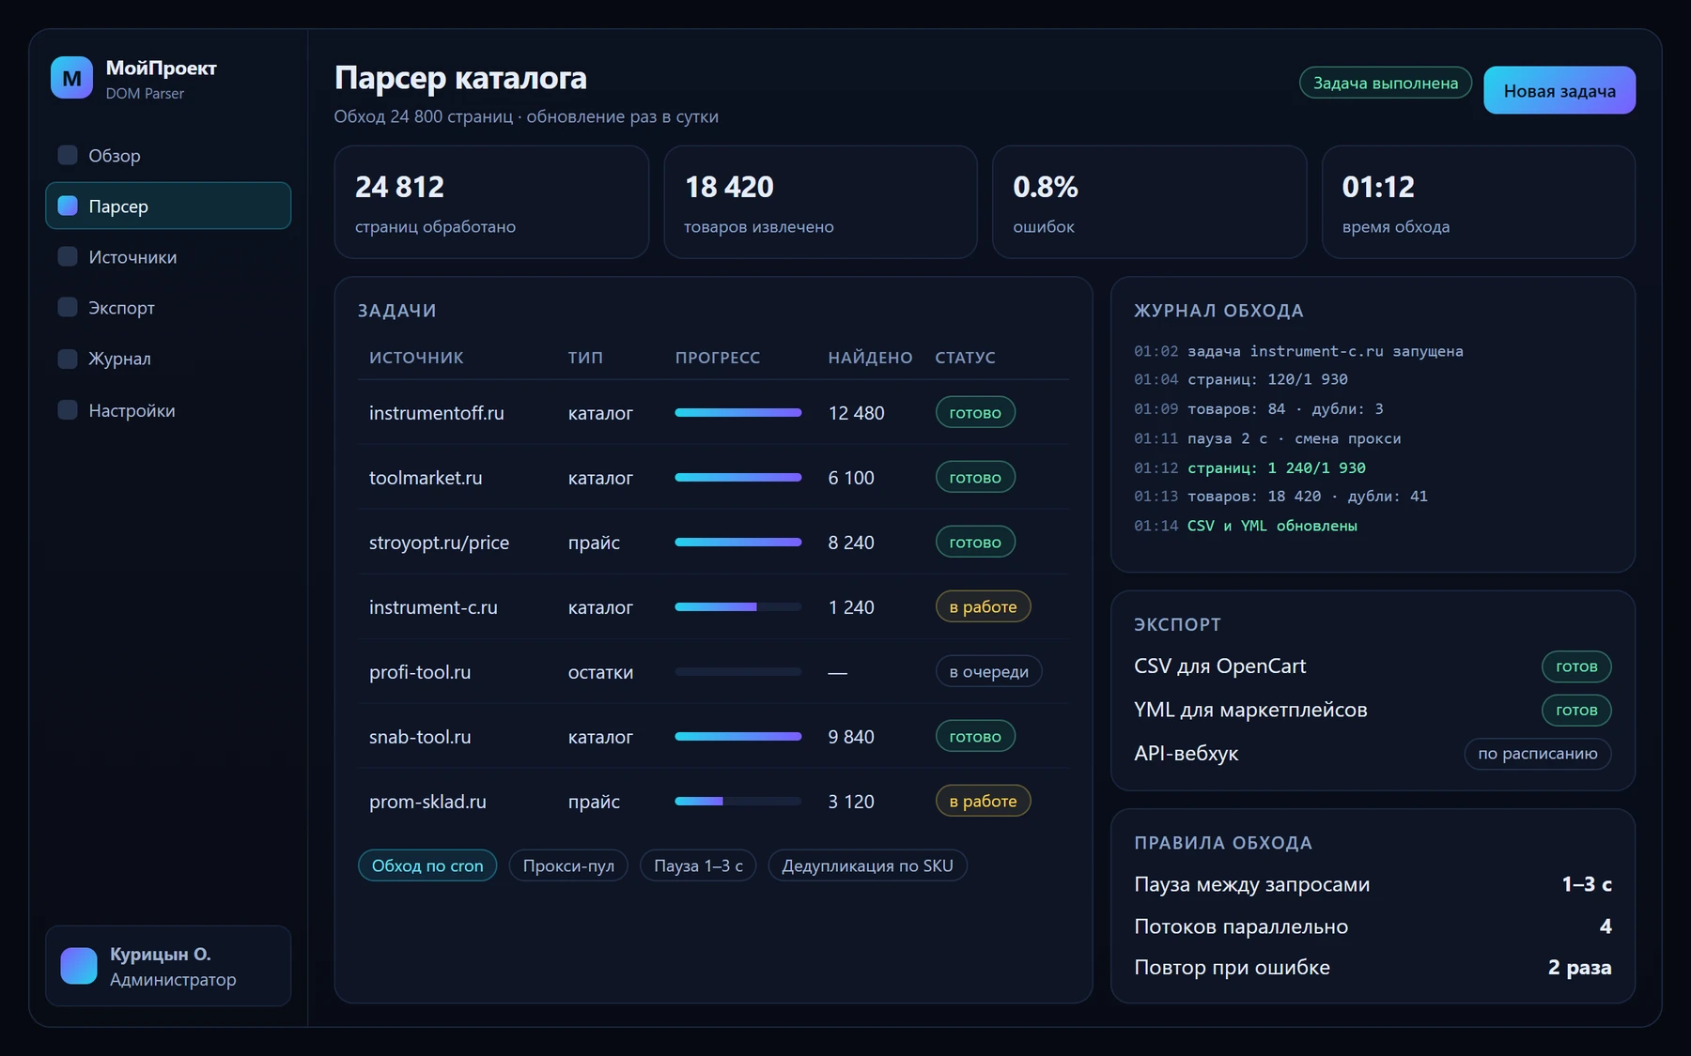Click log entry пауза 2 с смена прокси
The height and width of the screenshot is (1056, 1691).
[1267, 438]
